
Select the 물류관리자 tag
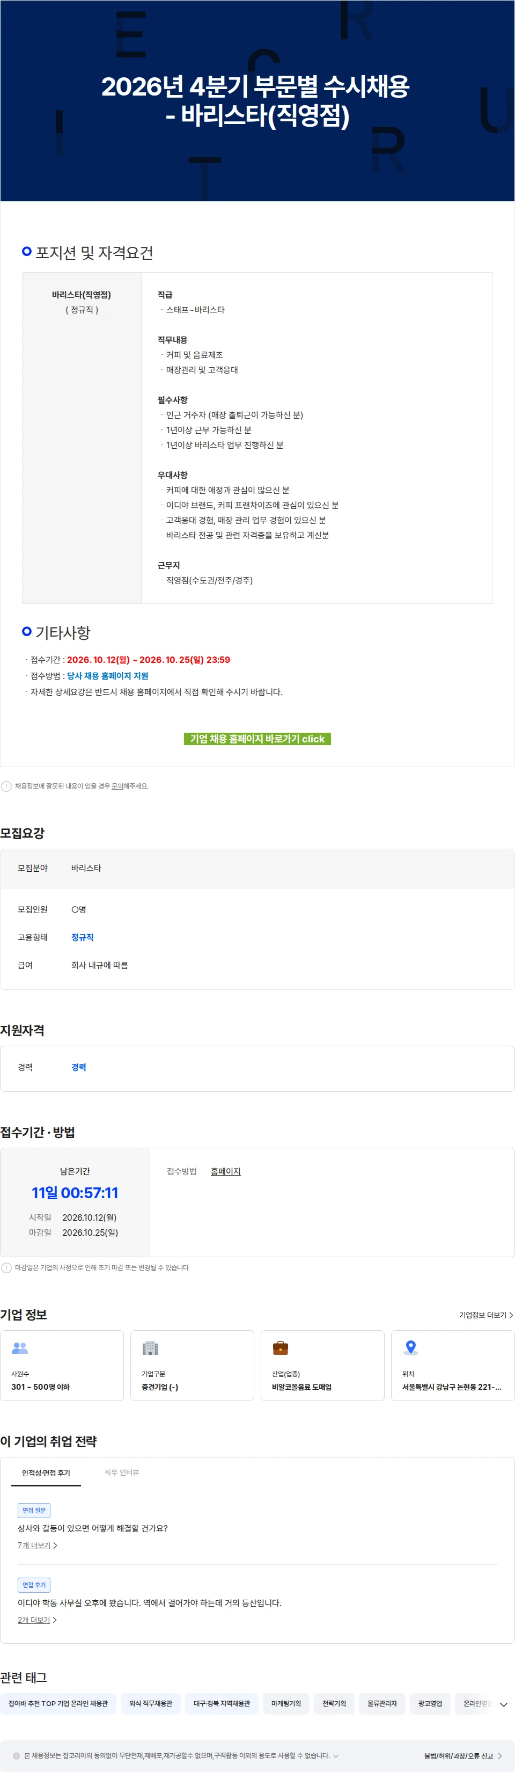[382, 1703]
